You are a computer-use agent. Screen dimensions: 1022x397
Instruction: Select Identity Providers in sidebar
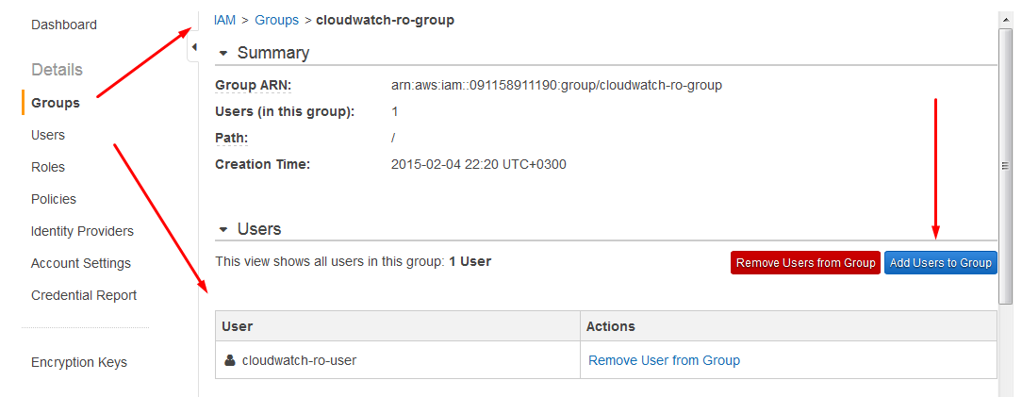82,231
